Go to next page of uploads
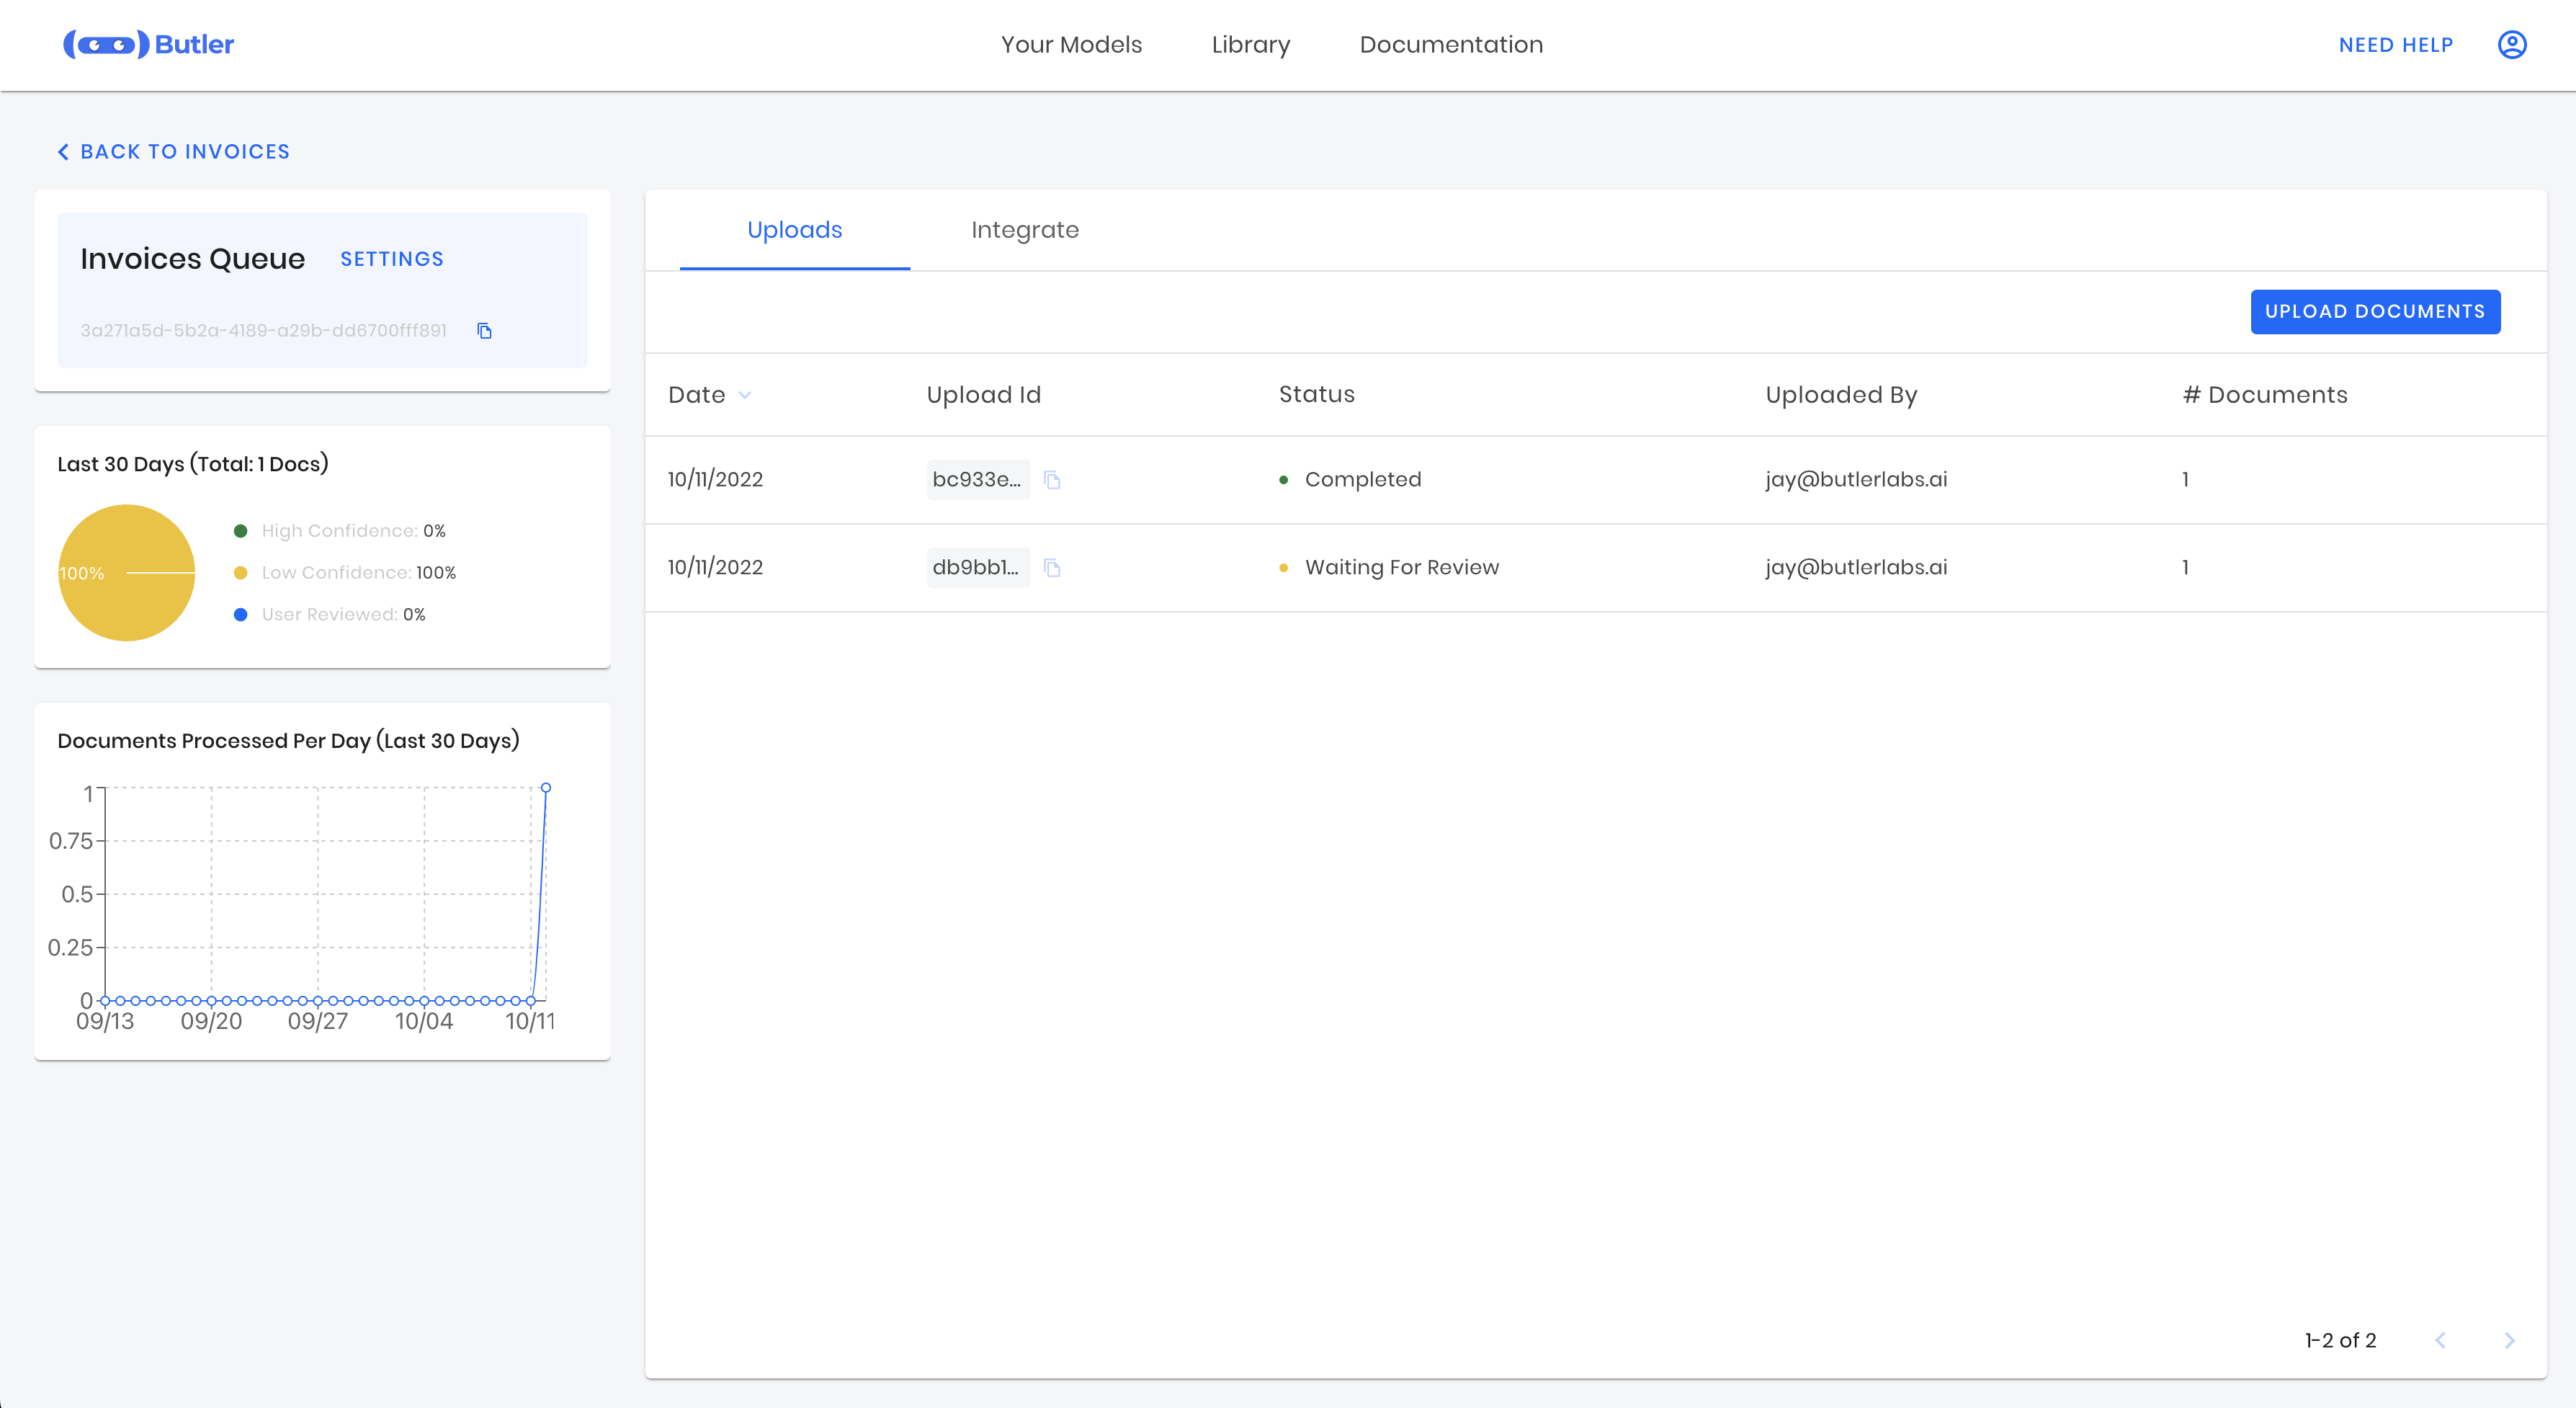 (x=2509, y=1340)
